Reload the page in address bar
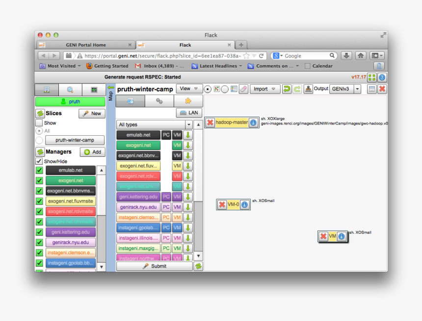This screenshot has width=422, height=321. pyautogui.click(x=261, y=56)
